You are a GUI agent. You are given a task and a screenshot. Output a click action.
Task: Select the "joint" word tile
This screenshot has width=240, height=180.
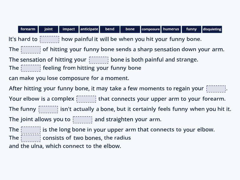[48, 29]
